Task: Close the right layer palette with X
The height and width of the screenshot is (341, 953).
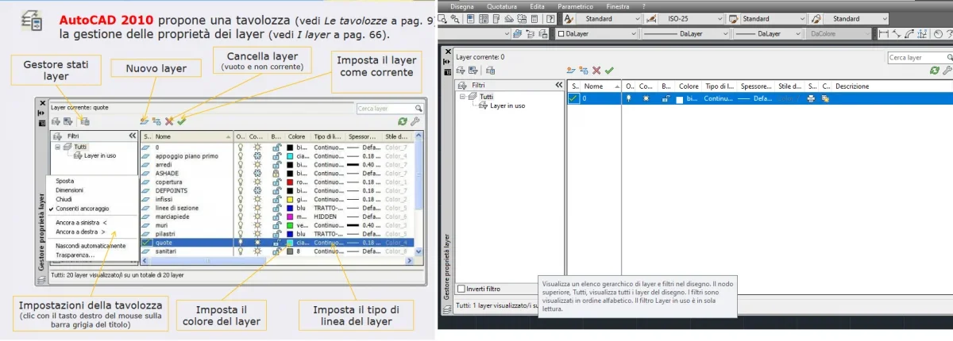Action: pyautogui.click(x=448, y=51)
